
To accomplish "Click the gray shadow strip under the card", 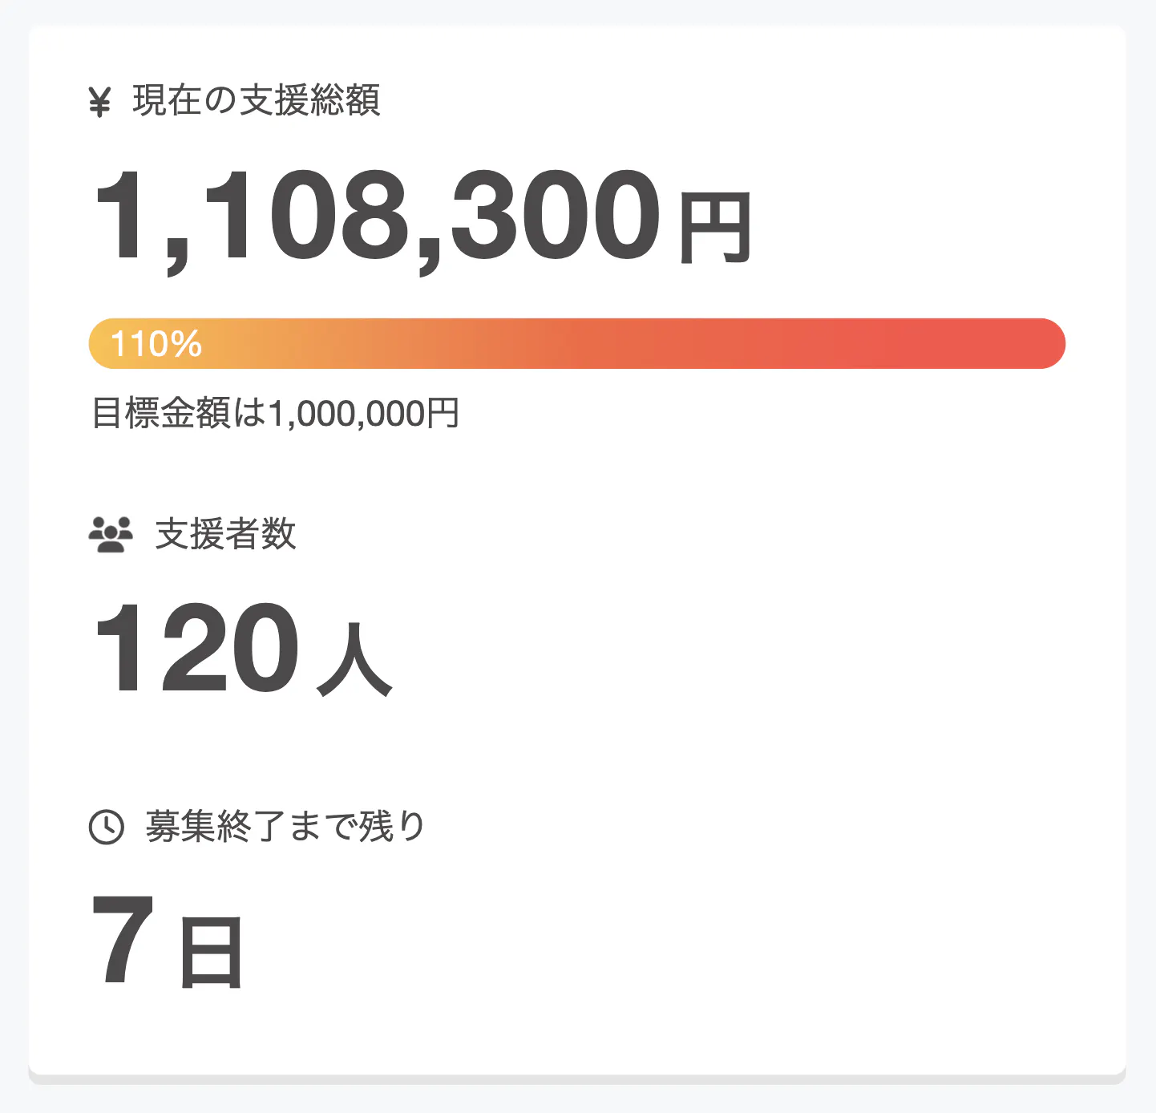I will click(577, 1079).
